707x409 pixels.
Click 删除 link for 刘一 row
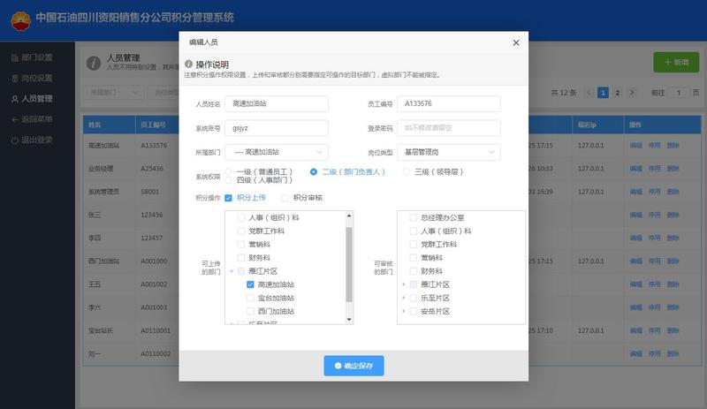tap(673, 354)
